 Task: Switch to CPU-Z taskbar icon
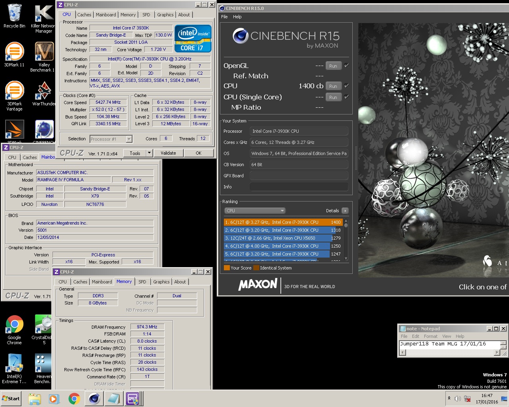132,399
